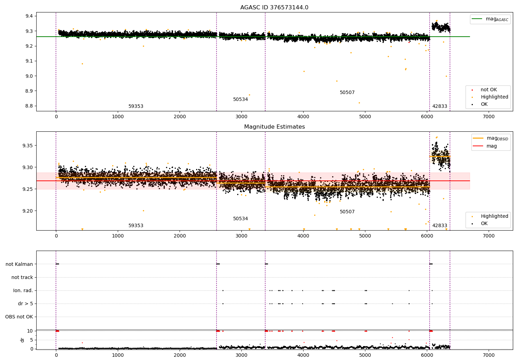Image resolution: width=518 pixels, height=363 pixels.
Task: Click the 9.20 y-axis tick label
Action: (28, 211)
